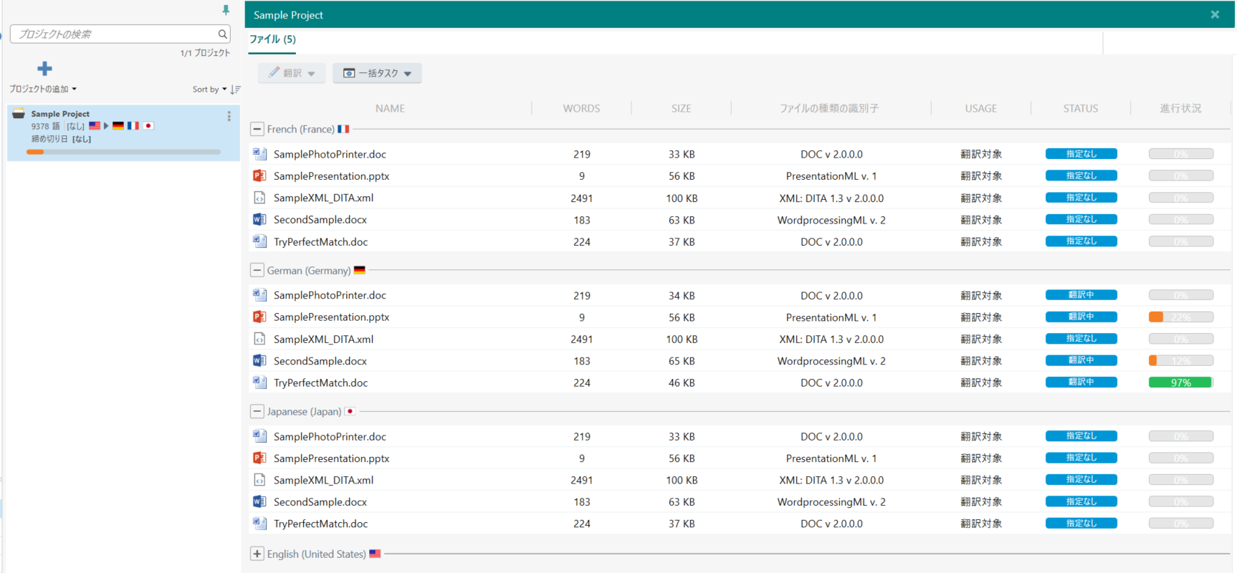Click Japanese TryPerfectMatch.doc file icon
Image resolution: width=1237 pixels, height=573 pixels.
tap(259, 524)
